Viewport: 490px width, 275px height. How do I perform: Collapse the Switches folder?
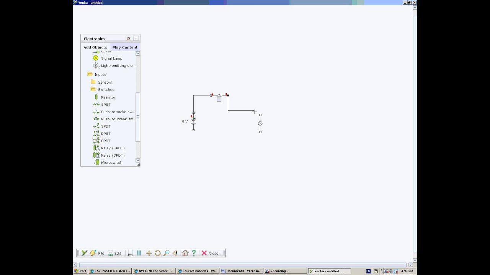(x=102, y=89)
